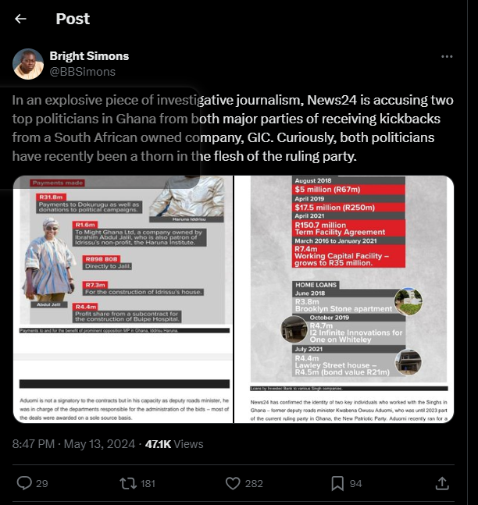This screenshot has width=478, height=505.
Task: Click the repost icon
Action: tap(127, 483)
